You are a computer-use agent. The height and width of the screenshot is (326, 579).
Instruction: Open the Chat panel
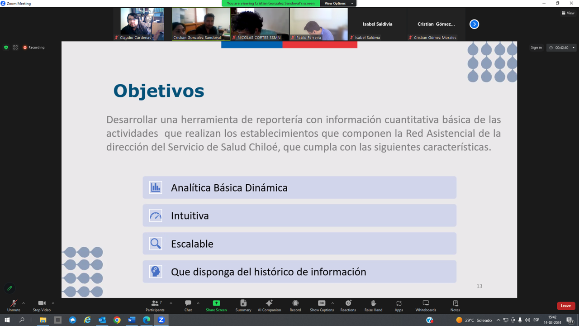click(x=188, y=306)
